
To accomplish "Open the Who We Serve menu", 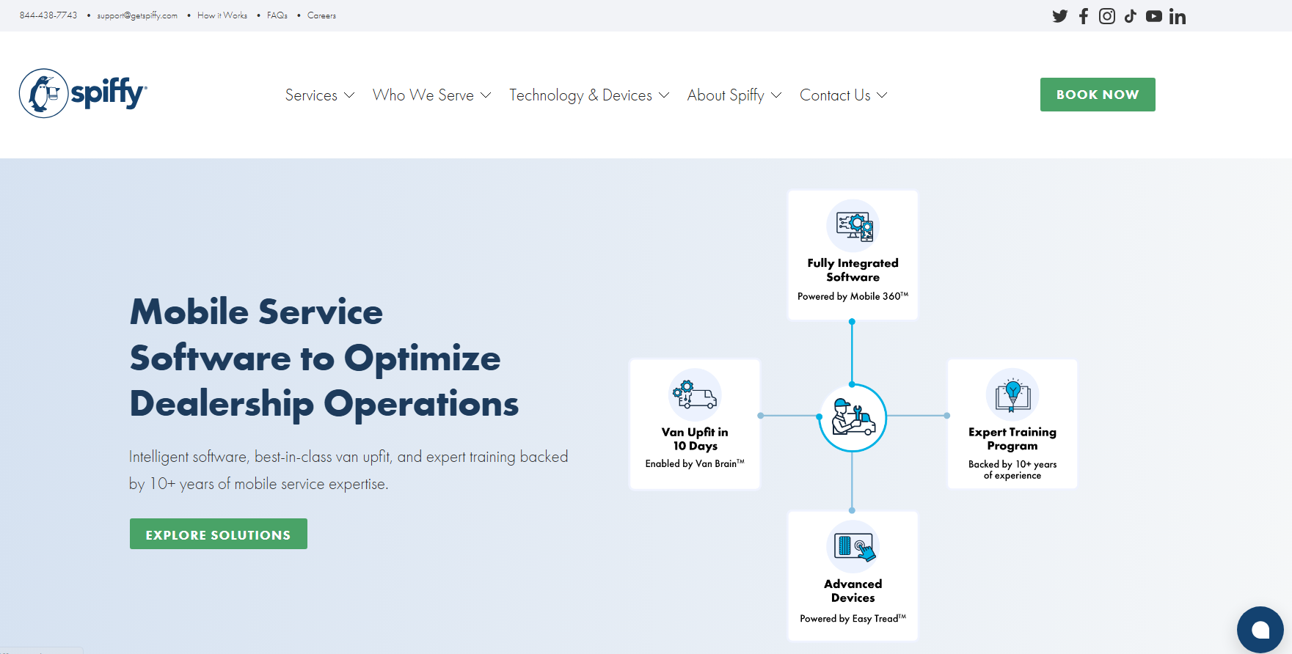I will click(423, 95).
